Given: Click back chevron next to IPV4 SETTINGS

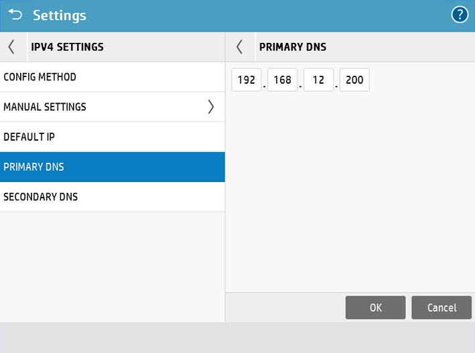Looking at the screenshot, I should tap(11, 47).
